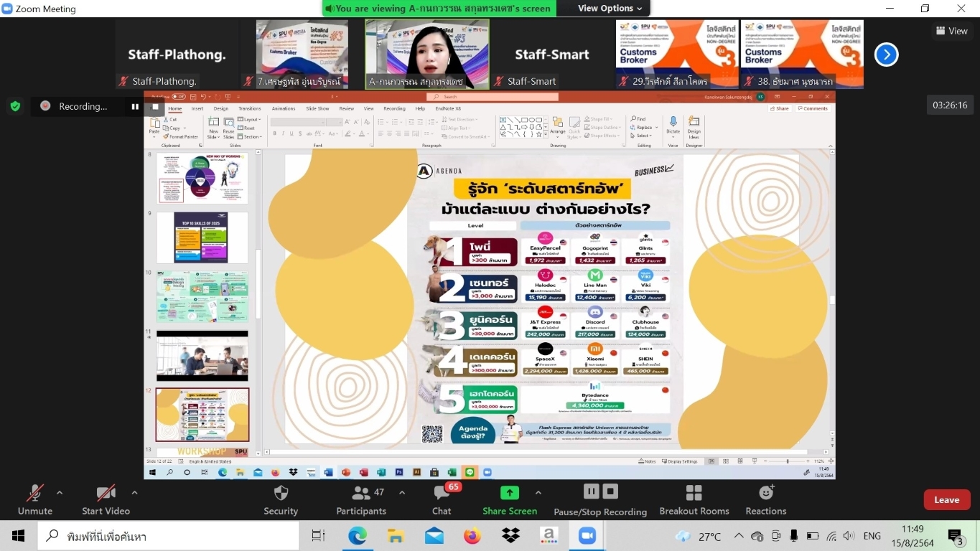The image size is (980, 551).
Task: Select slide 11 thumbnail in slide panel
Action: point(202,356)
